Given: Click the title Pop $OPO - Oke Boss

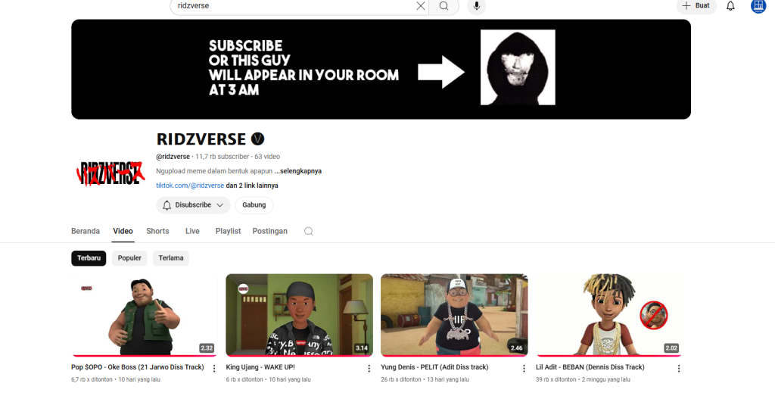Looking at the screenshot, I should point(138,367).
